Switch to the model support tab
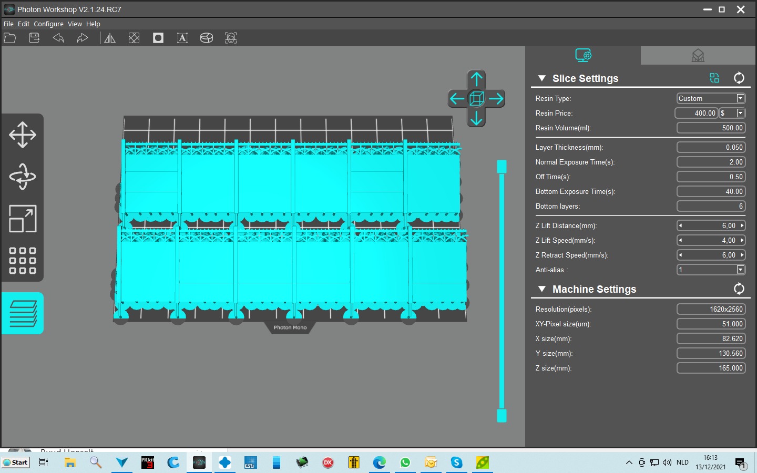The width and height of the screenshot is (757, 473). coord(698,55)
